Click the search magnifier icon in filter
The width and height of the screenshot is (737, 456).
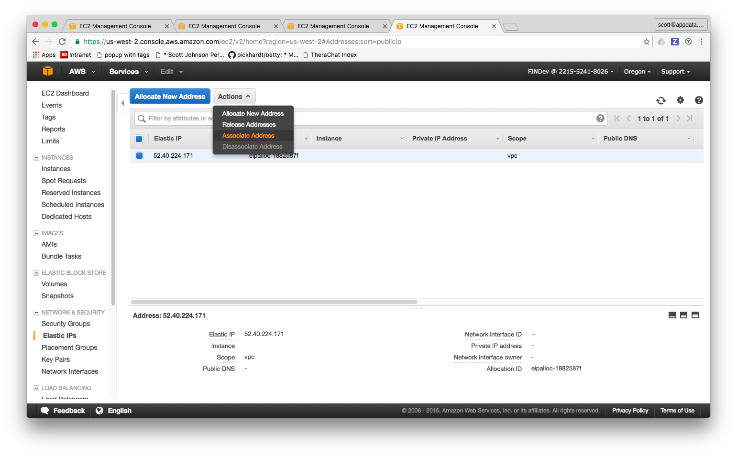(x=142, y=119)
